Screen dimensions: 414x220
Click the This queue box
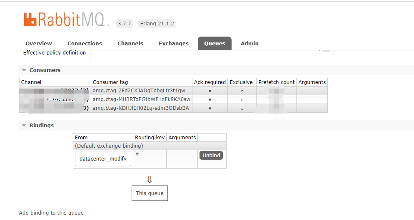click(x=150, y=193)
